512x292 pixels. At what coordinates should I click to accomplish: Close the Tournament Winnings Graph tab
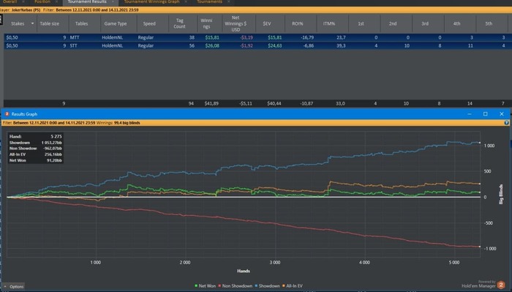(186, 1)
